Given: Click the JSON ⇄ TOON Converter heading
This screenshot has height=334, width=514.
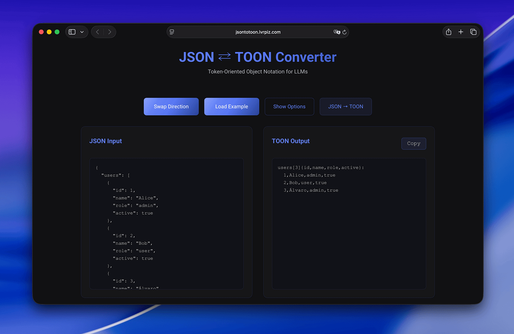Looking at the screenshot, I should [258, 57].
